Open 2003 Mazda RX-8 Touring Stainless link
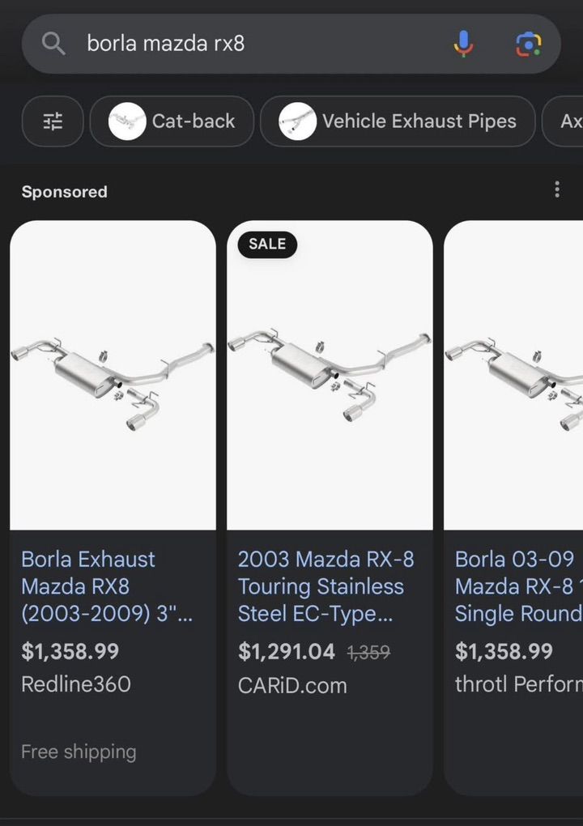583x826 pixels. pos(326,586)
